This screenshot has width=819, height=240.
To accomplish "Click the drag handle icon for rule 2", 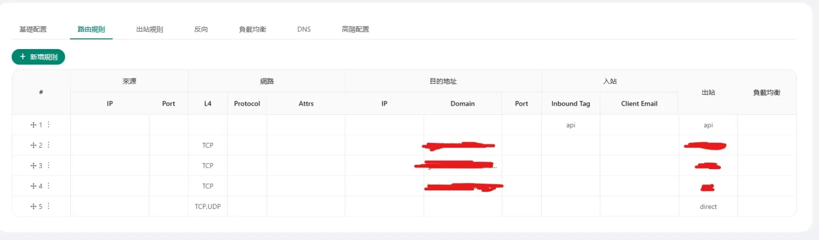I will click(x=33, y=145).
